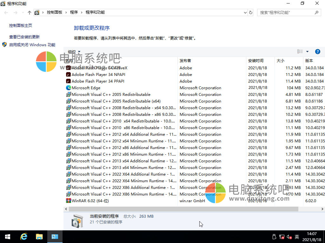
Task: Open File Explorer from the taskbar
Action: tap(39, 236)
